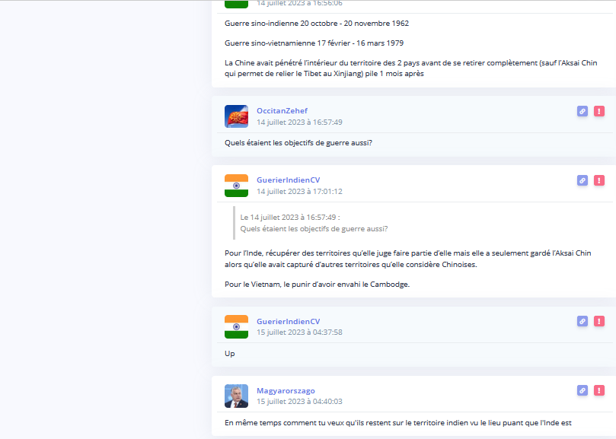Image resolution: width=616 pixels, height=439 pixels.
Task: Open GuerierIndienCV username on 17:01:12 post
Action: click(x=289, y=180)
